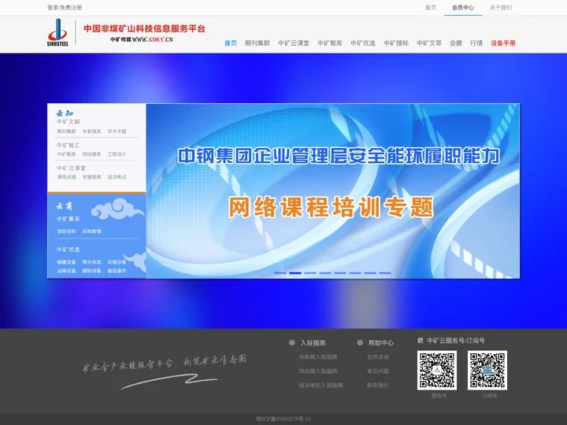Image resolution: width=567 pixels, height=425 pixels.
Task: Click the 中矿文献 heading in the sidebar
Action: (69, 121)
